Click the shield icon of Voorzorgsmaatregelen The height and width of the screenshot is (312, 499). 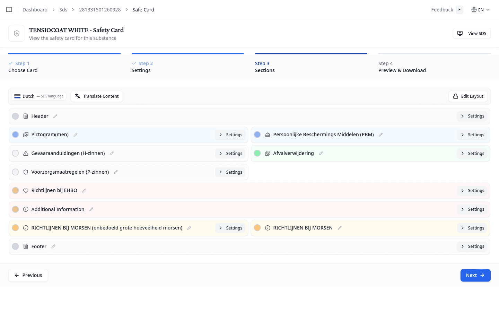[26, 172]
